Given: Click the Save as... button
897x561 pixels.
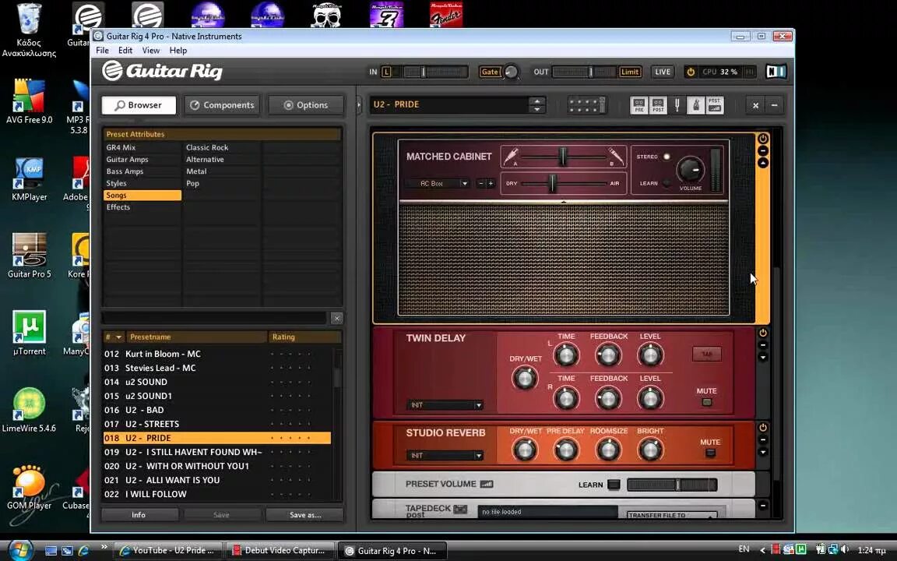Looking at the screenshot, I should tap(305, 514).
